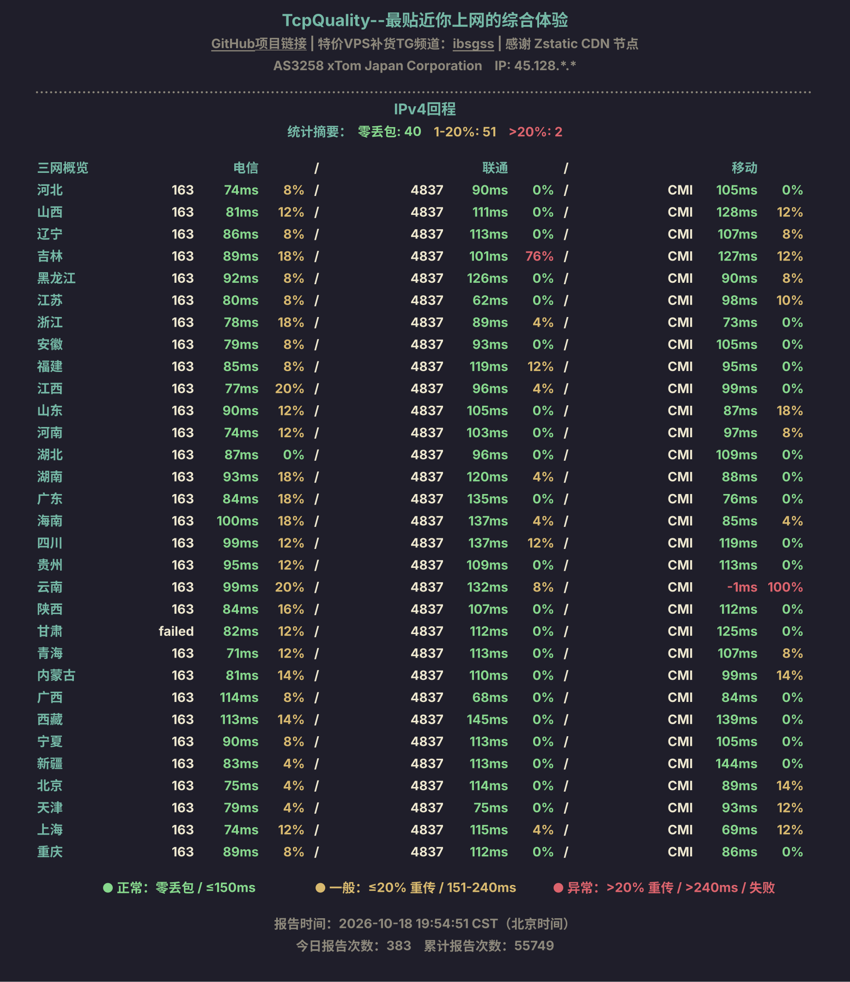Click the green 正常 legend dot

(108, 888)
